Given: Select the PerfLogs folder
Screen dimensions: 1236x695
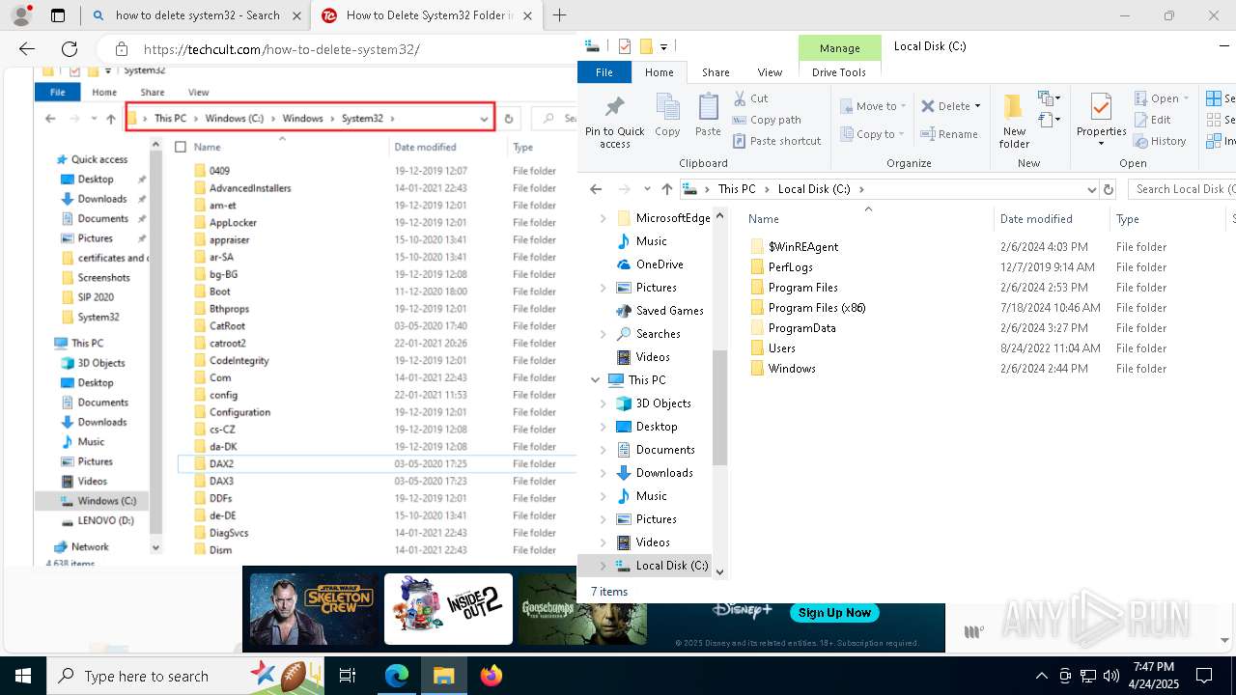Looking at the screenshot, I should pyautogui.click(x=790, y=267).
